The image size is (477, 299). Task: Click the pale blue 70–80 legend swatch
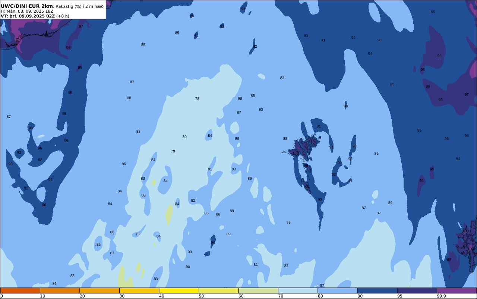coord(298,290)
